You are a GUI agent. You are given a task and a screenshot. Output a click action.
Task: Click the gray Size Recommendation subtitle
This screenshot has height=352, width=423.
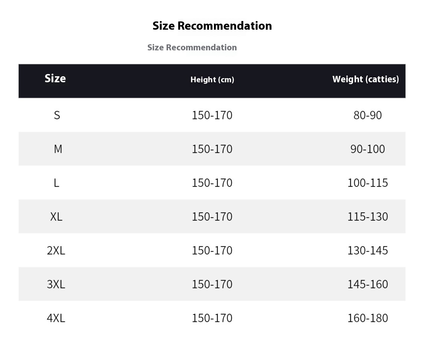click(x=192, y=48)
